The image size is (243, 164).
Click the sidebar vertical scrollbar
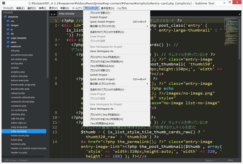coord(48,45)
